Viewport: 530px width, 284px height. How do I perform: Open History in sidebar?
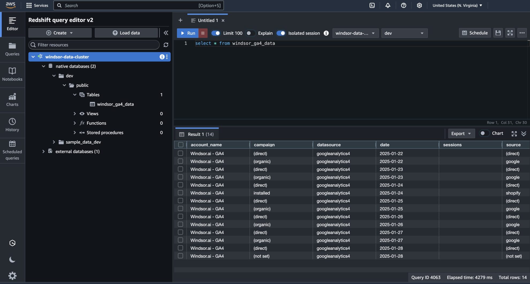click(12, 125)
